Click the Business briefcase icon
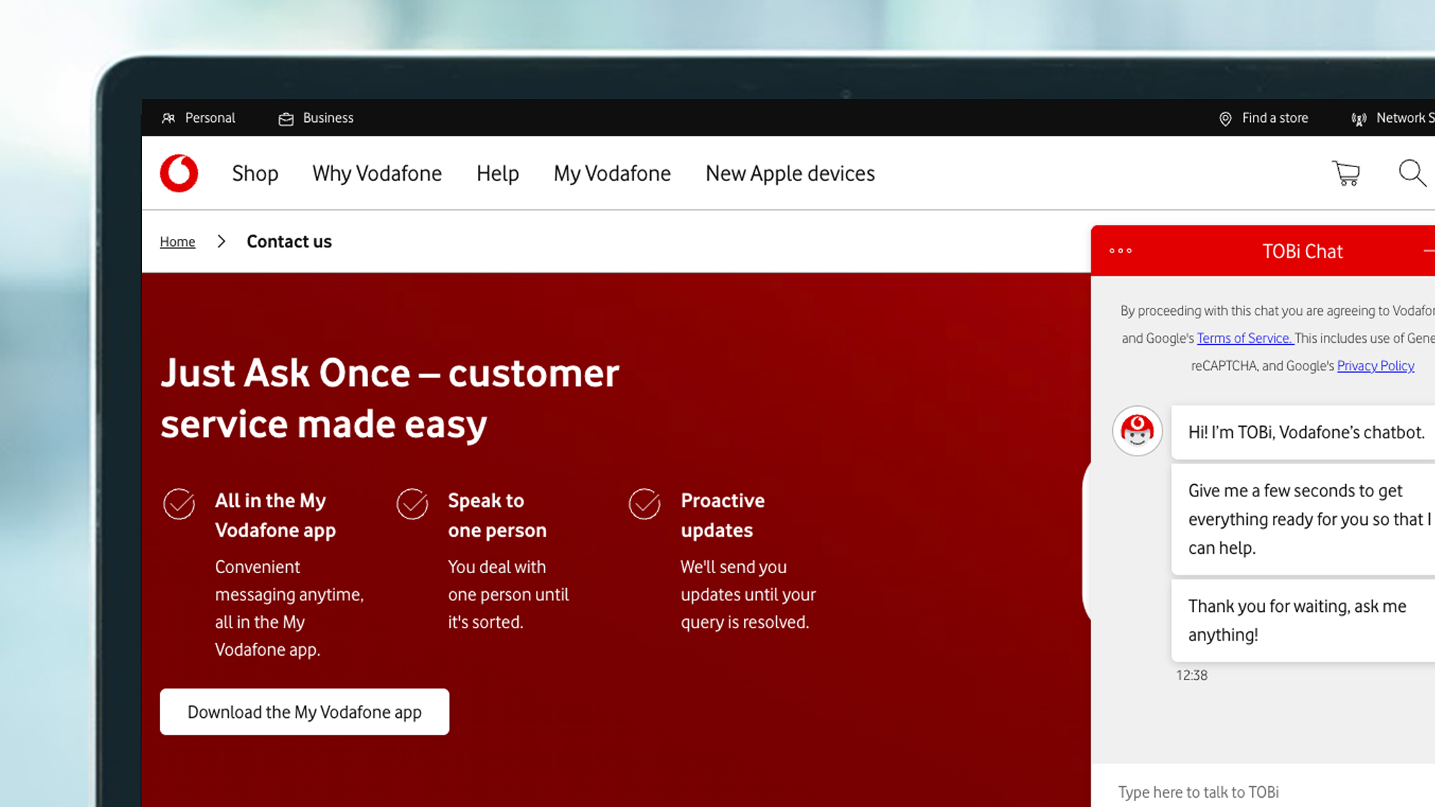The width and height of the screenshot is (1435, 807). (x=286, y=118)
